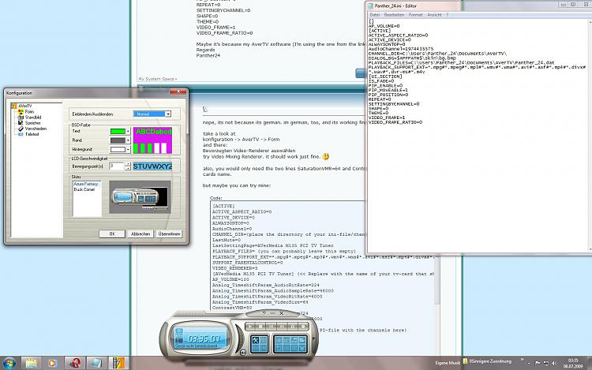Click the AVerTV taskbar icon

pyautogui.click(x=118, y=363)
